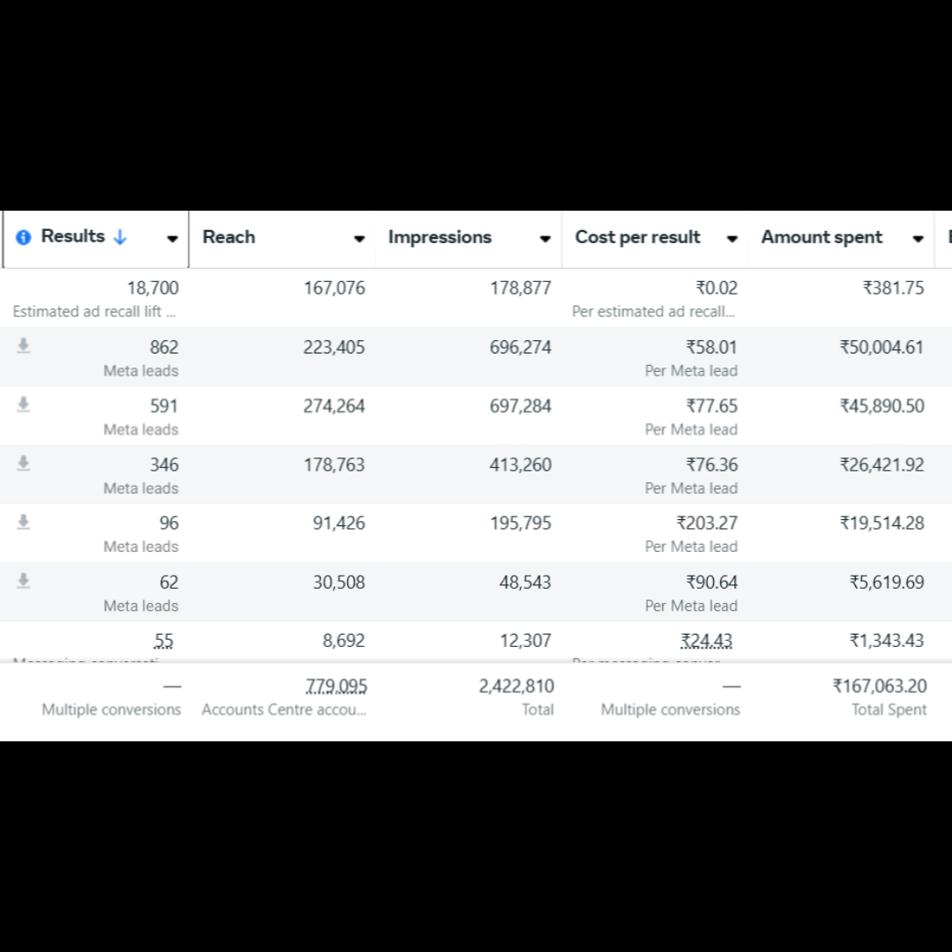Viewport: 952px width, 952px height.
Task: Sort by the Reach column header
Action: point(229,237)
